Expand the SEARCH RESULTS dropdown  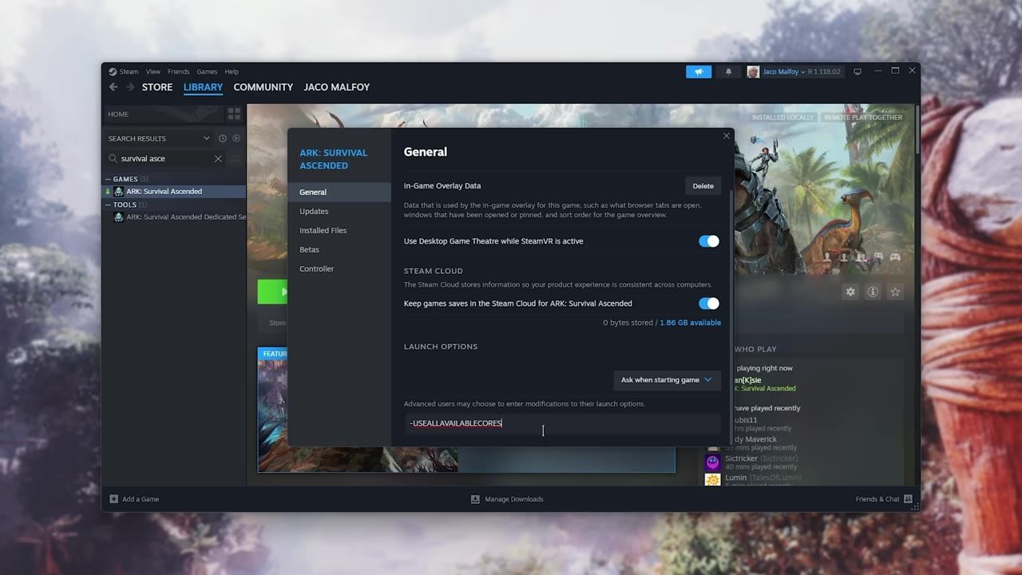coord(160,138)
